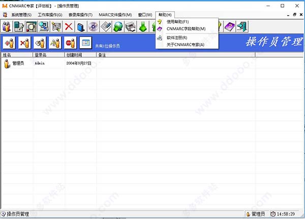Click the 管理员 status bar panel
Viewport: 305px width, 219px height.
[x=257, y=214]
